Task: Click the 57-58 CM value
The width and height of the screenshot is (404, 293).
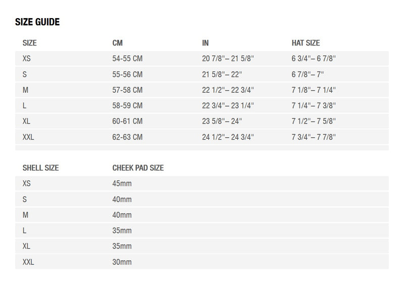Action: (127, 90)
